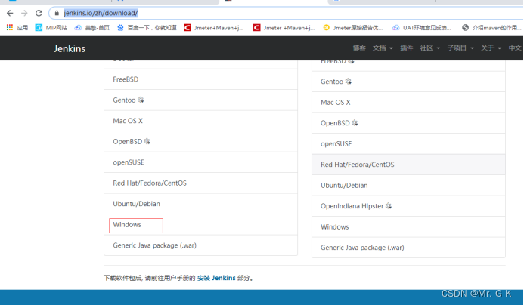
Task: Select Mac OS X in left download list
Action: pos(200,121)
